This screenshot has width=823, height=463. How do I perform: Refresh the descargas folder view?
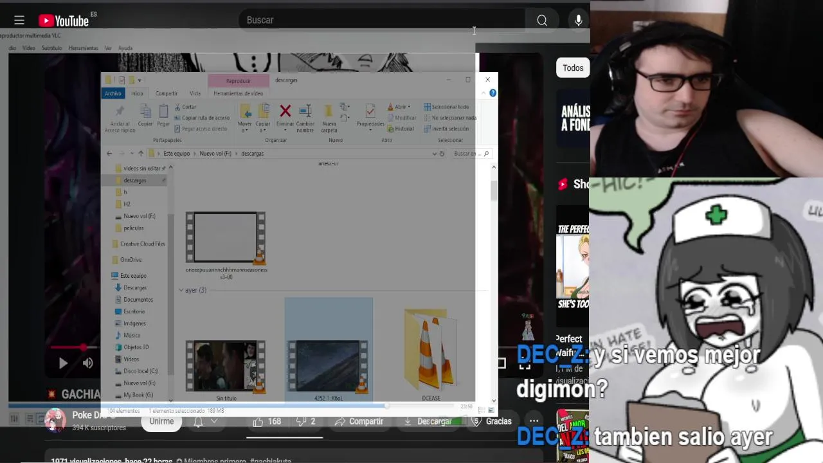(x=442, y=154)
